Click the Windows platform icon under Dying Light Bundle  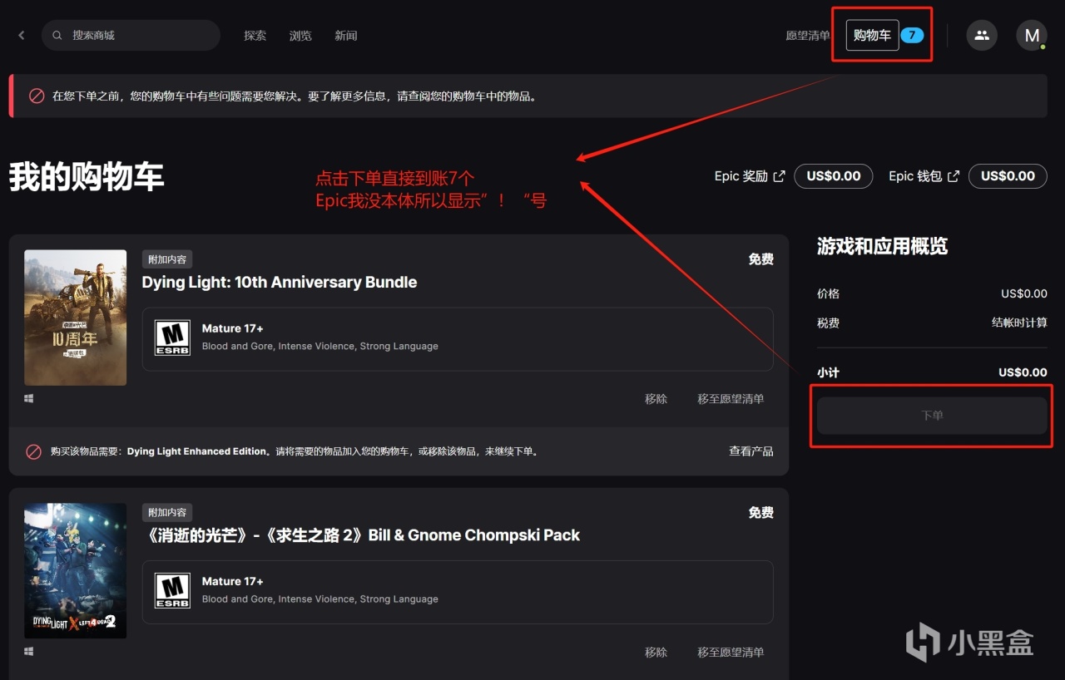[x=29, y=399]
